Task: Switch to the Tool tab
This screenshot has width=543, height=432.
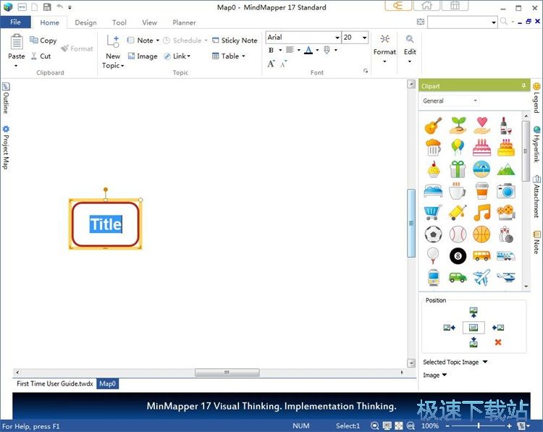Action: pyautogui.click(x=119, y=22)
